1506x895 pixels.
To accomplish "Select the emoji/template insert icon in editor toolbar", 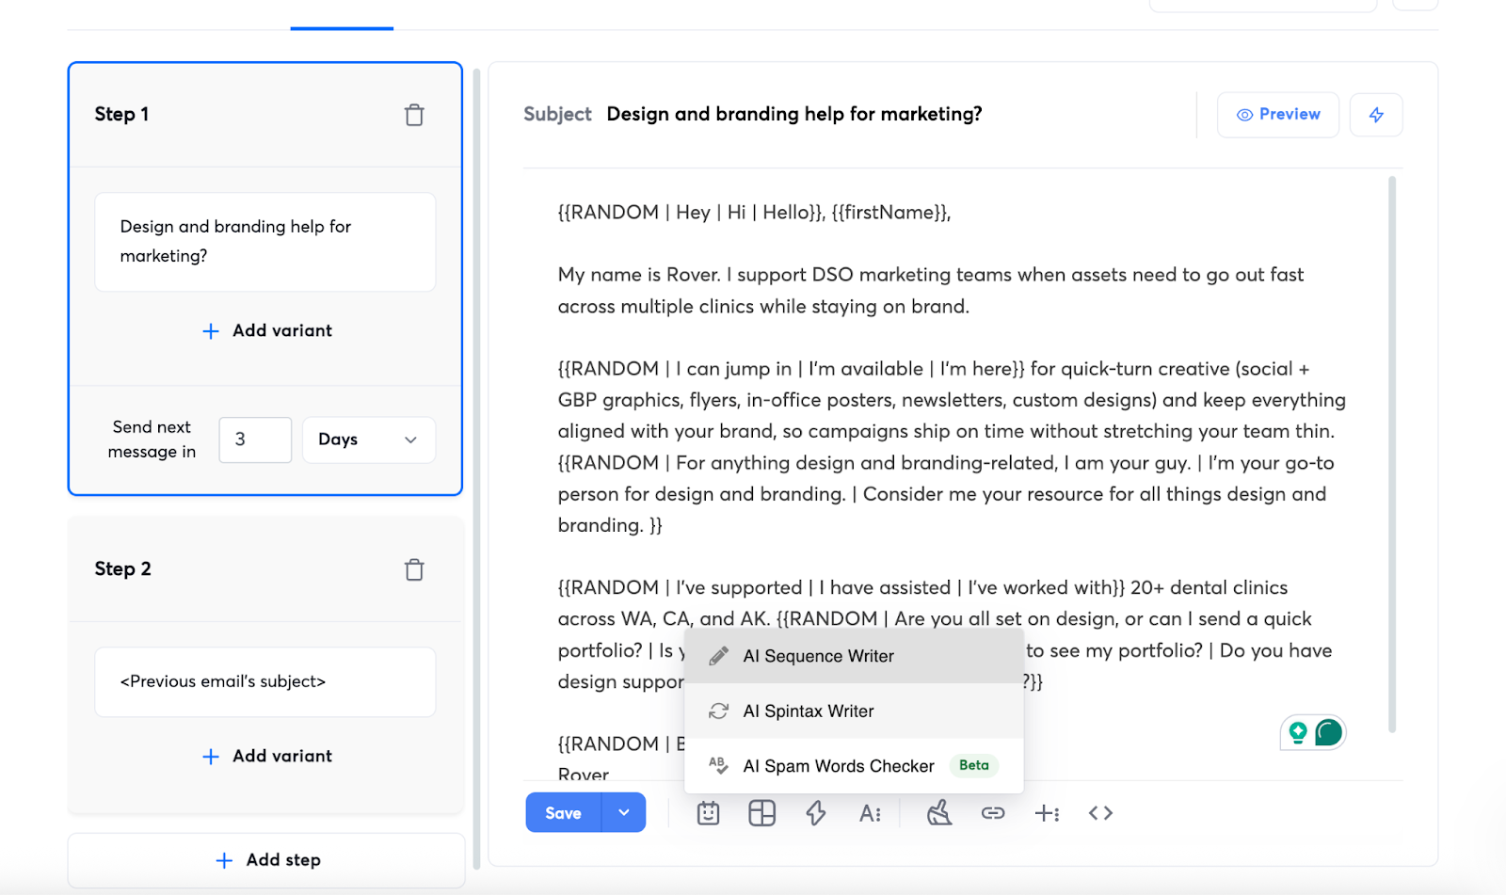I will (x=708, y=812).
